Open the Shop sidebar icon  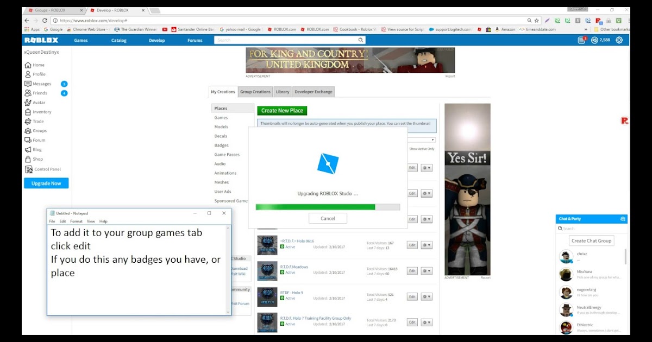pyautogui.click(x=28, y=159)
